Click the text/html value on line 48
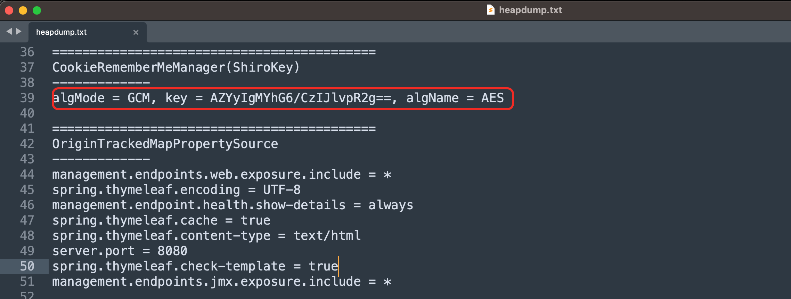 pyautogui.click(x=327, y=236)
